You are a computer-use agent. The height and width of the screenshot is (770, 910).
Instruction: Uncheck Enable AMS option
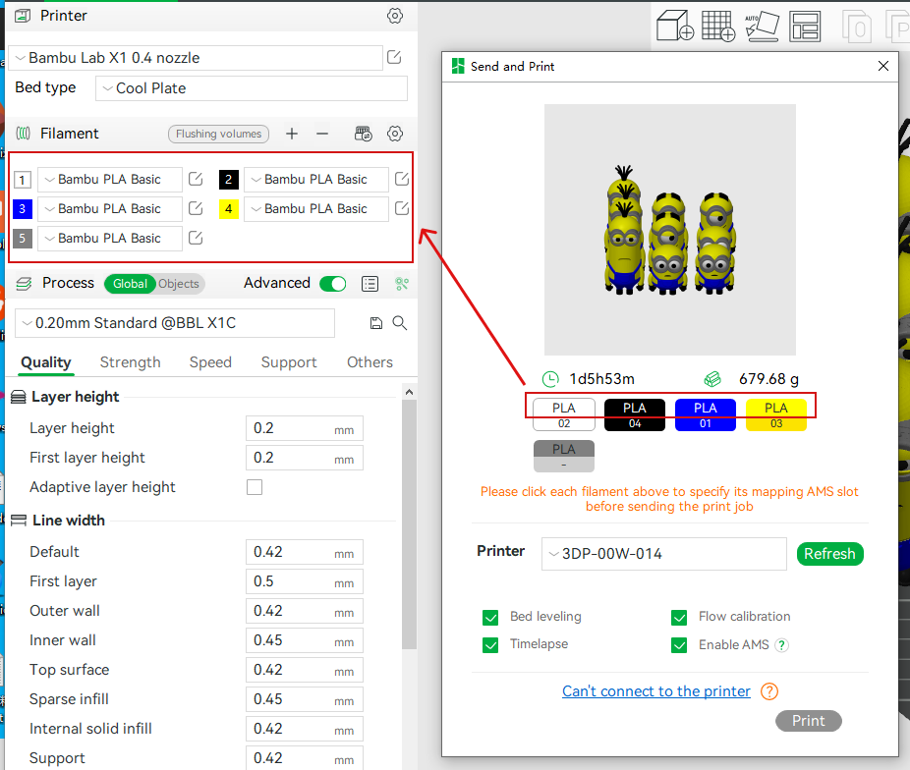pos(679,644)
